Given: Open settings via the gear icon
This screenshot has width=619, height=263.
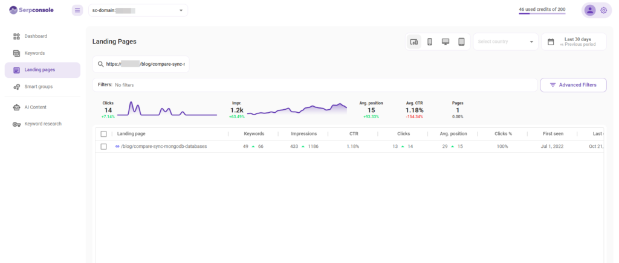Looking at the screenshot, I should [x=604, y=10].
